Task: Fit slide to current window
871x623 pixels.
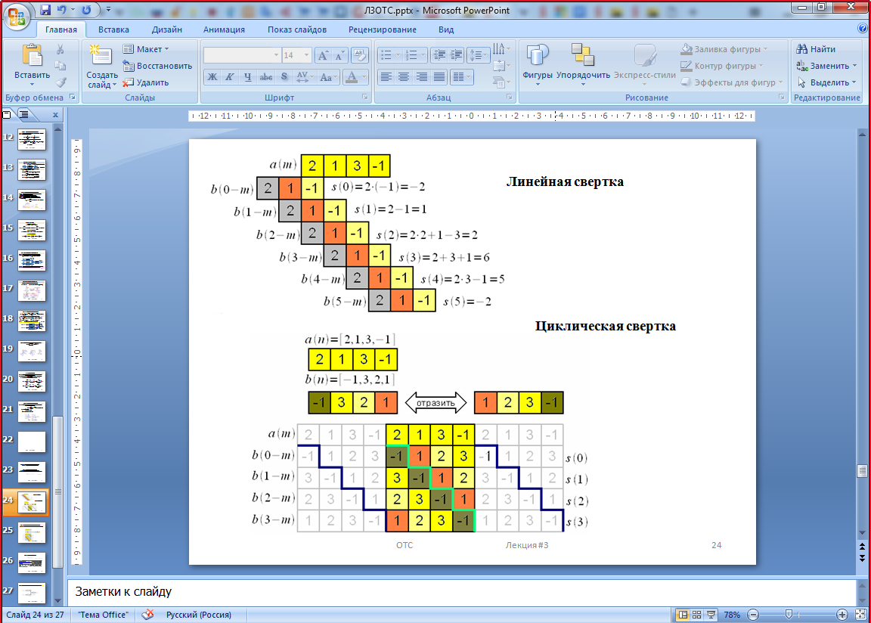Action: (860, 615)
